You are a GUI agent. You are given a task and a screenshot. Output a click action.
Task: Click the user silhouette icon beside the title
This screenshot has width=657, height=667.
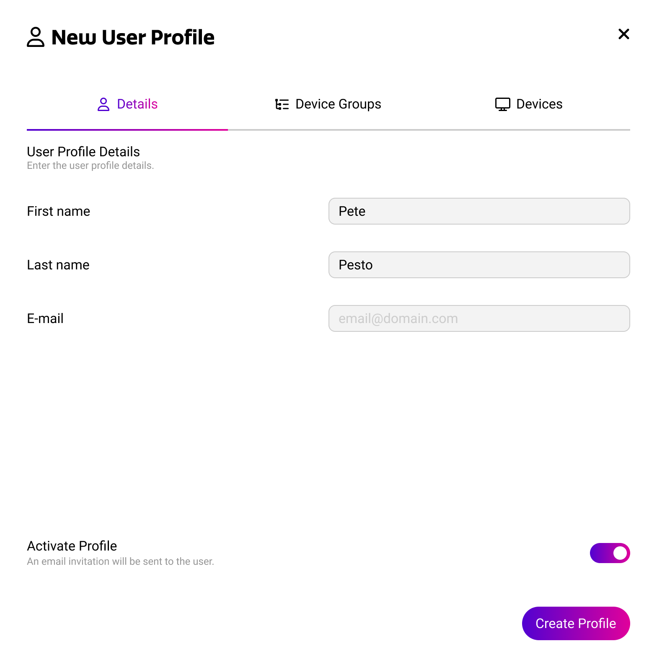point(36,37)
